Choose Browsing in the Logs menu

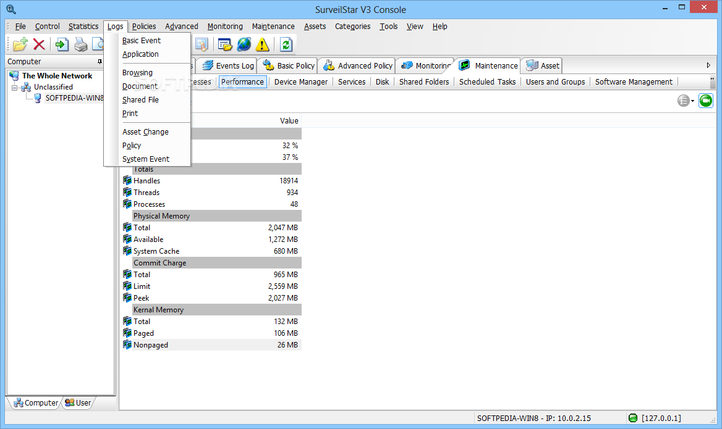(x=137, y=73)
